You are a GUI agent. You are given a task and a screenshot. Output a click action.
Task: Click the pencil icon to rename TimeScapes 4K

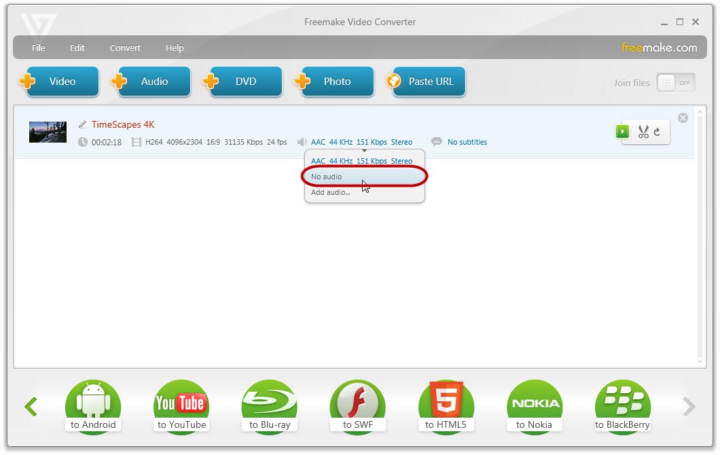(x=83, y=125)
